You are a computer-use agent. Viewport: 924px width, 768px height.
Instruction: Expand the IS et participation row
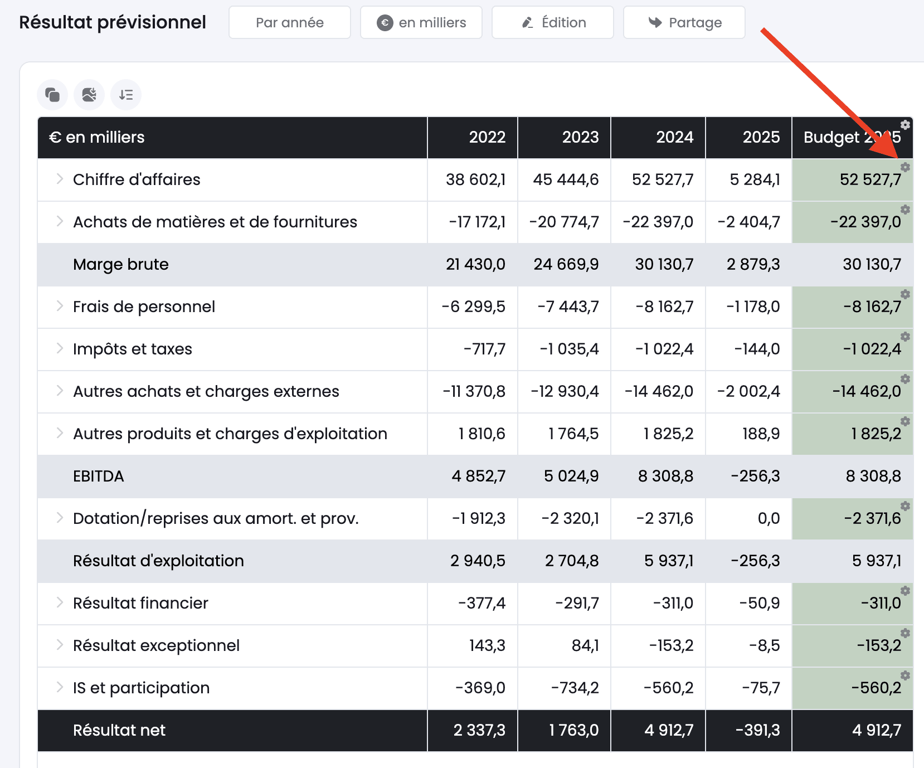tap(60, 687)
